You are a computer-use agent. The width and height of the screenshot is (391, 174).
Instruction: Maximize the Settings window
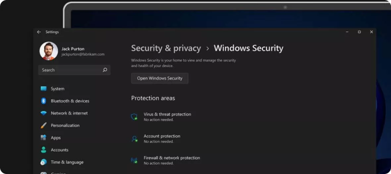point(359,32)
